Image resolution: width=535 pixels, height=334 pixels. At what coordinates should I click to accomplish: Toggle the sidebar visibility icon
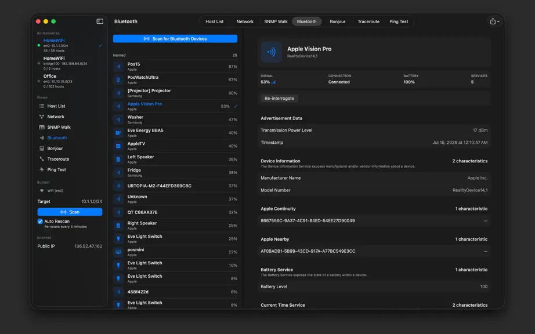[100, 21]
